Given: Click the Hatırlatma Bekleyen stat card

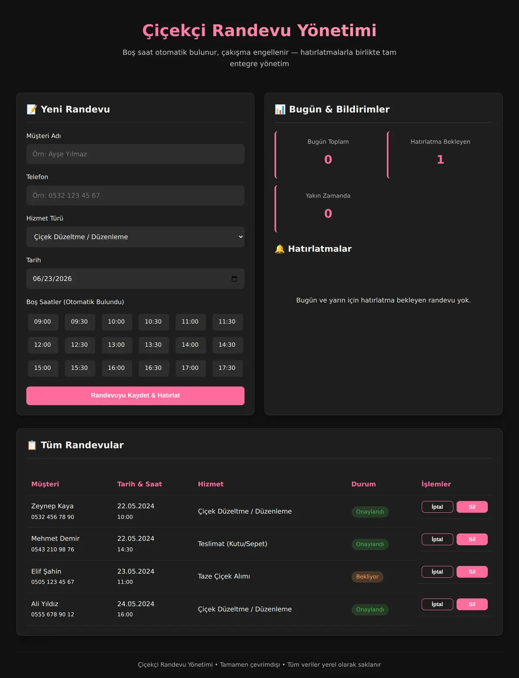Looking at the screenshot, I should (x=440, y=155).
